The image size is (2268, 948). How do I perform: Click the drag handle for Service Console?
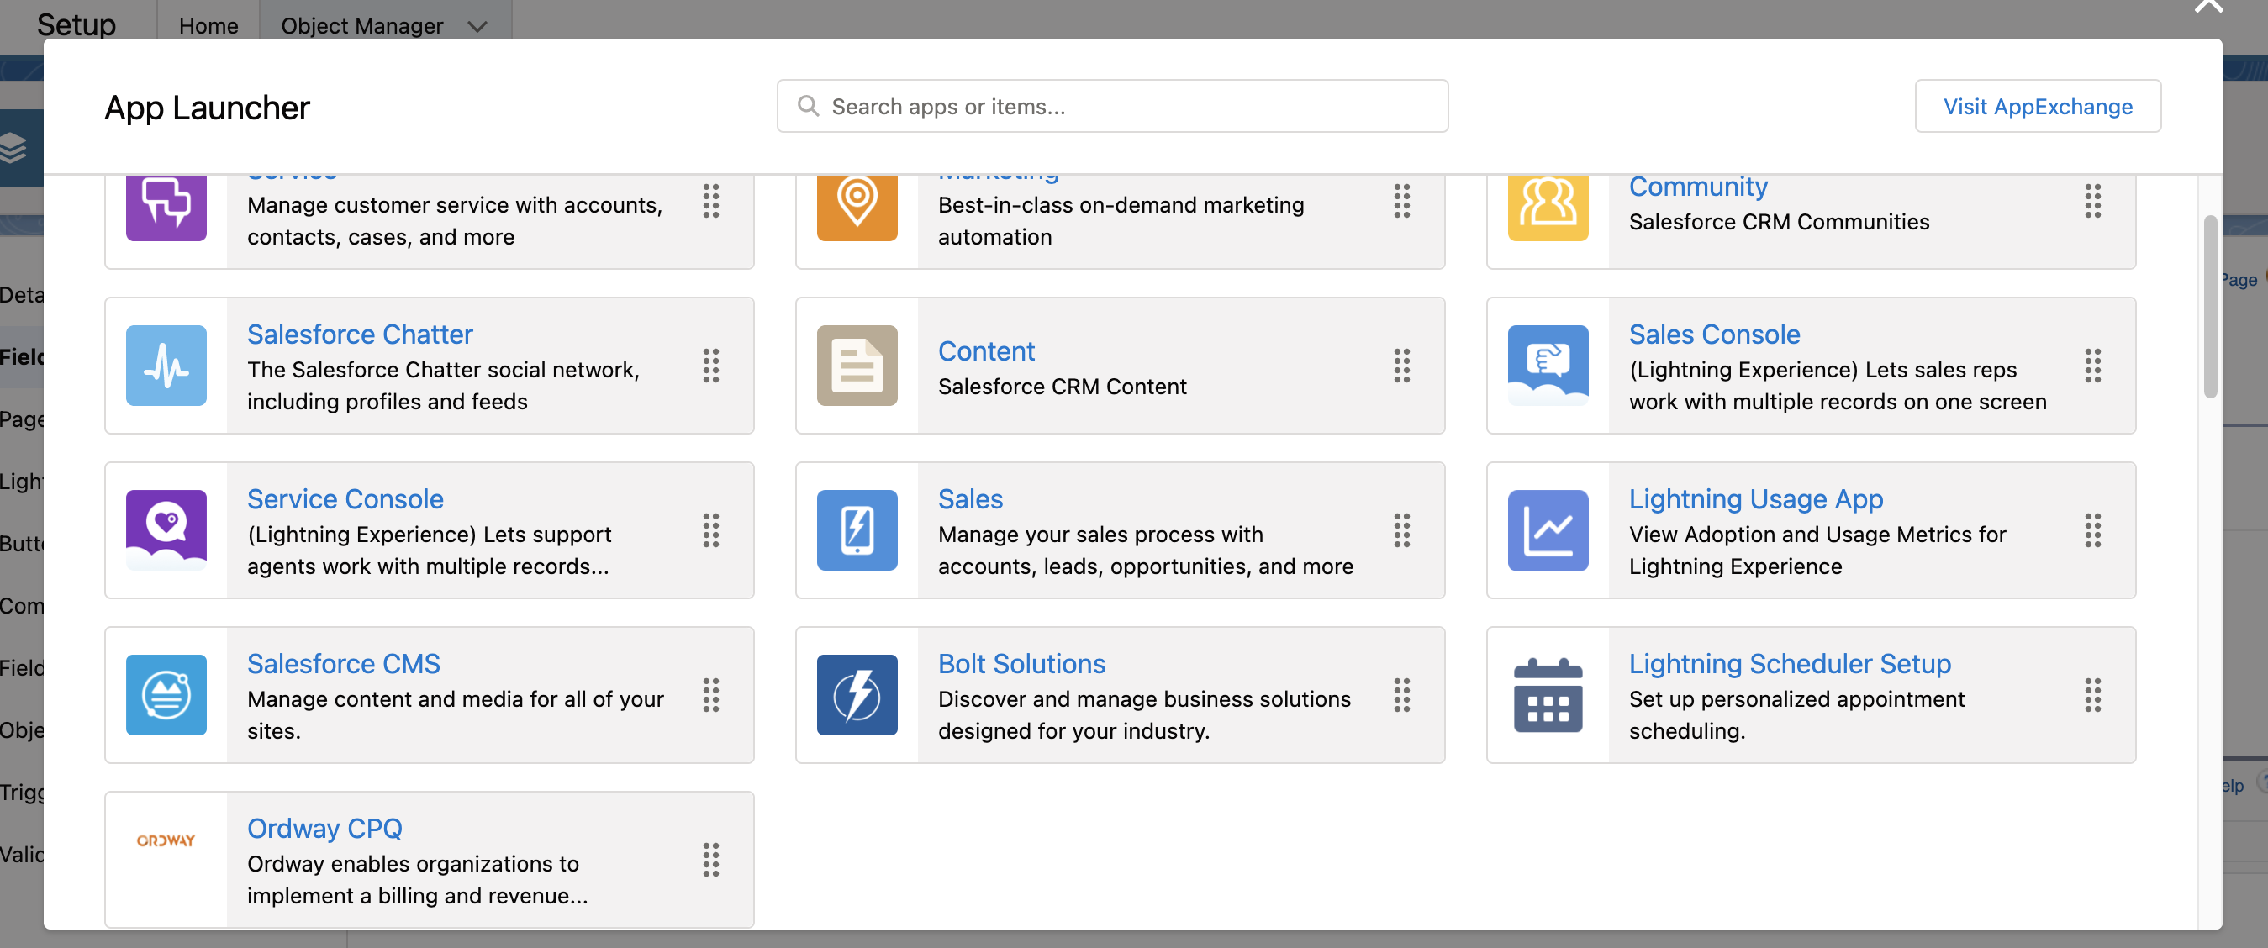point(710,530)
